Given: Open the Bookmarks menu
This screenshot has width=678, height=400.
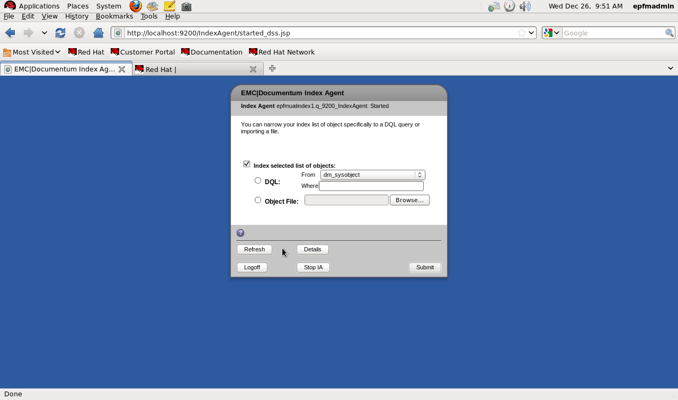Looking at the screenshot, I should (x=114, y=16).
